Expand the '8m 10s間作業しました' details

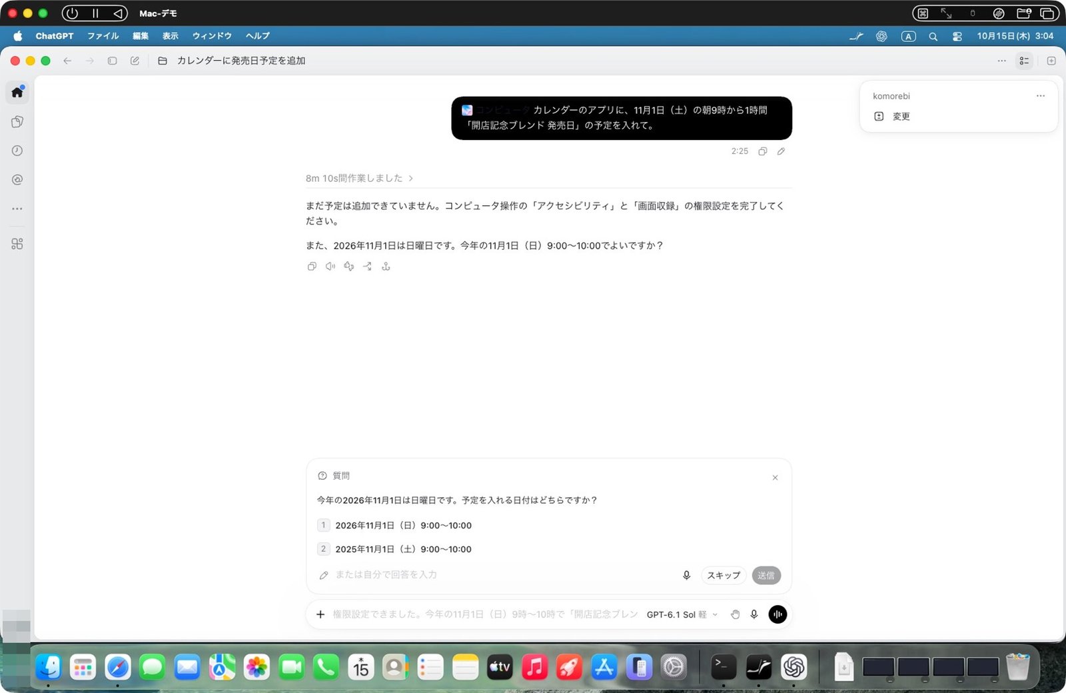click(x=360, y=179)
